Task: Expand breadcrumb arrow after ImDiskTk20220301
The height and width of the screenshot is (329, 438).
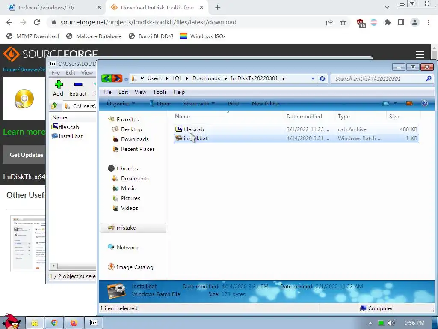Action: (283, 79)
